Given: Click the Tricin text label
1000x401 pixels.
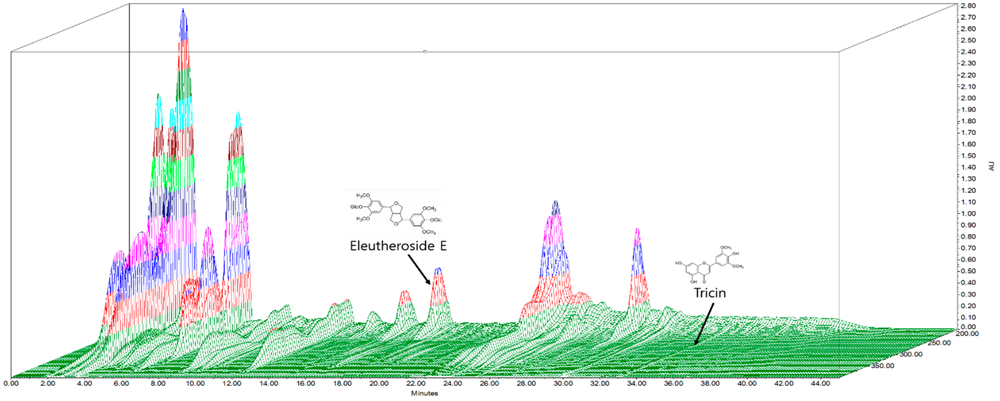Looking at the screenshot, I should point(710,293).
